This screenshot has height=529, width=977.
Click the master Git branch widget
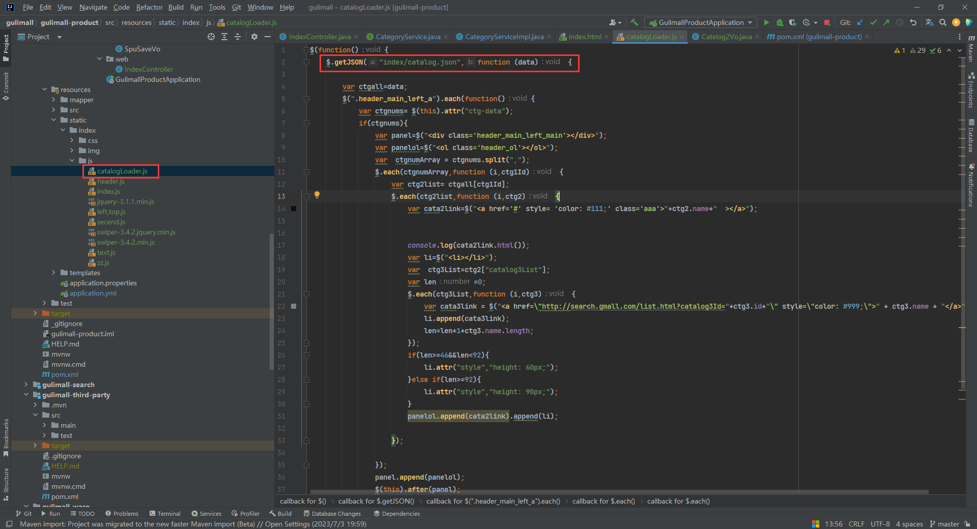pos(944,524)
